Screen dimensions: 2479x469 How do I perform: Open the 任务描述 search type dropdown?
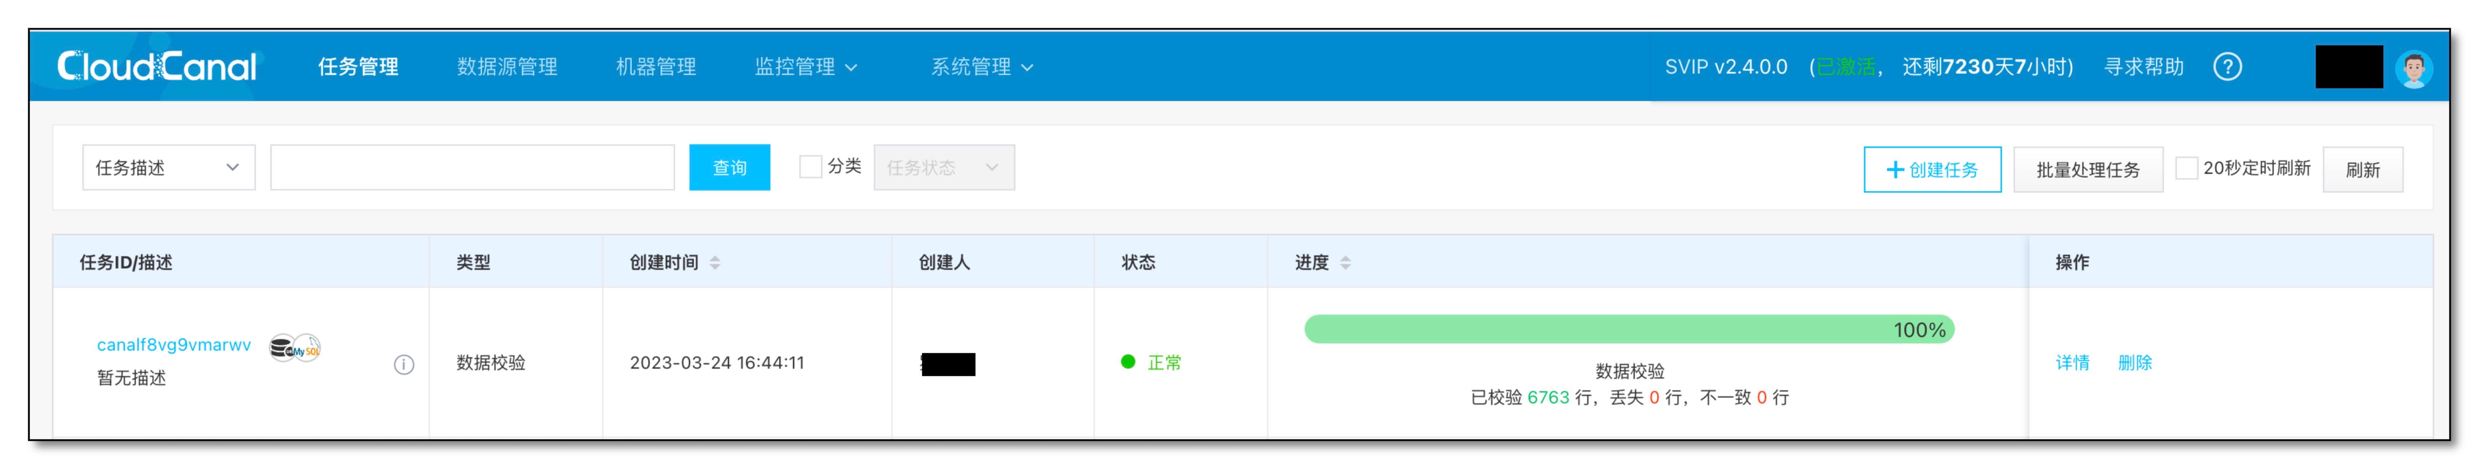tap(168, 167)
